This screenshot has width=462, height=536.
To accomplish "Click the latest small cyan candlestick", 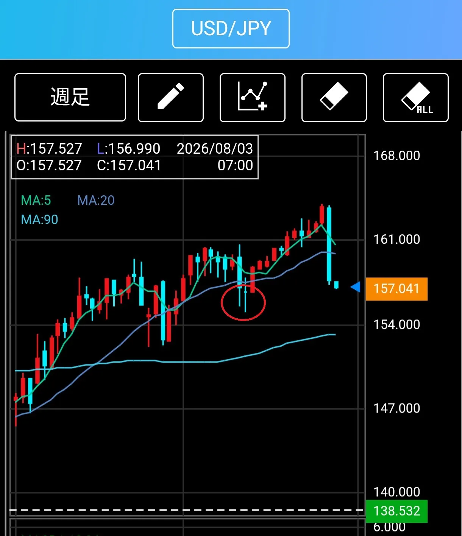I will (336, 285).
